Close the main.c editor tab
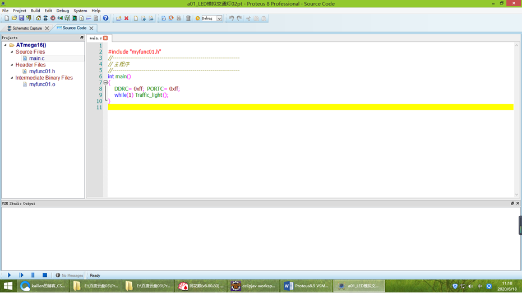The width and height of the screenshot is (522, 293). (x=105, y=38)
